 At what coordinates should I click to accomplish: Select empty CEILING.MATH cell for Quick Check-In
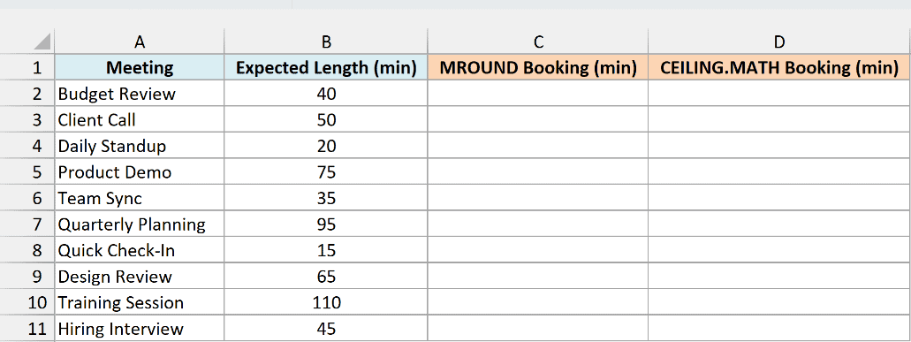point(779,250)
